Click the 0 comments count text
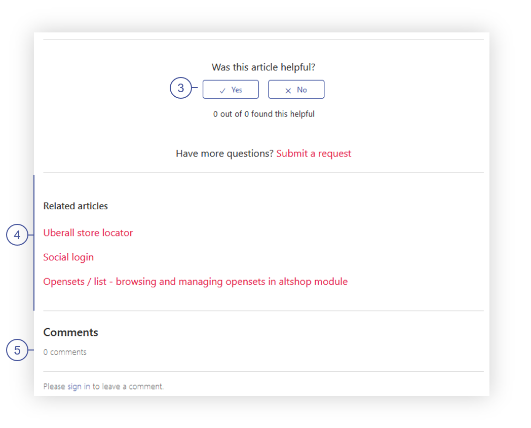The width and height of the screenshot is (531, 428). tap(65, 352)
